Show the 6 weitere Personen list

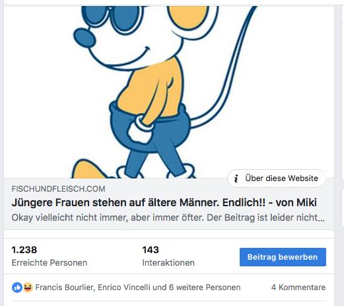pyautogui.click(x=205, y=287)
